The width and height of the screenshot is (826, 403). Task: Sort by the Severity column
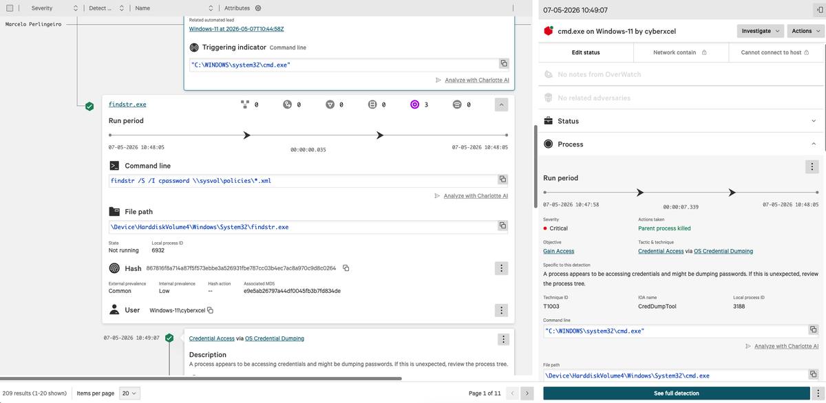pos(75,8)
